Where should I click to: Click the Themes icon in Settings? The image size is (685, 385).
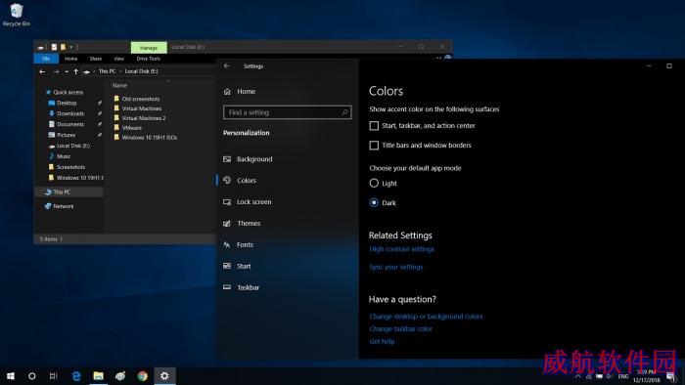tap(227, 223)
